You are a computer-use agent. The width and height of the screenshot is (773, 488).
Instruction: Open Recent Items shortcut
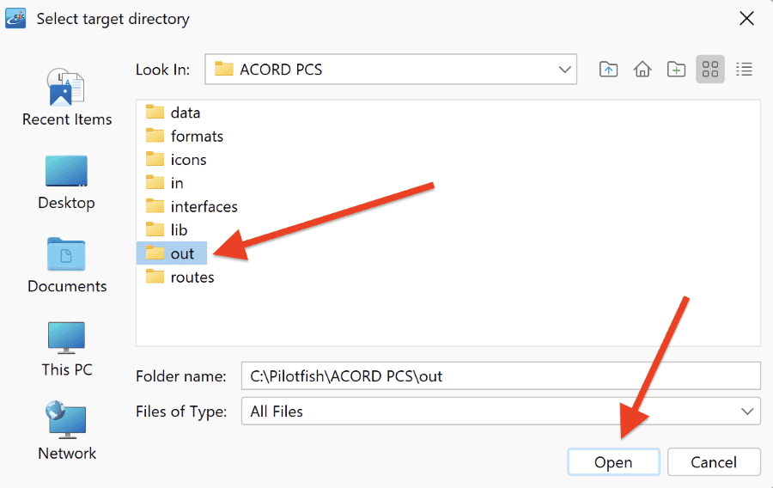pyautogui.click(x=67, y=98)
